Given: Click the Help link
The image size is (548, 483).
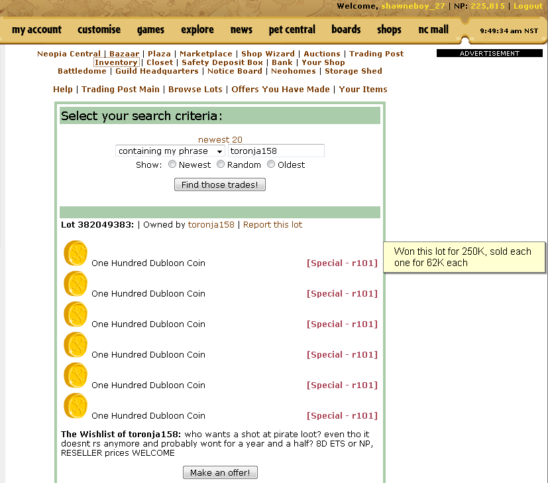Looking at the screenshot, I should pyautogui.click(x=63, y=90).
